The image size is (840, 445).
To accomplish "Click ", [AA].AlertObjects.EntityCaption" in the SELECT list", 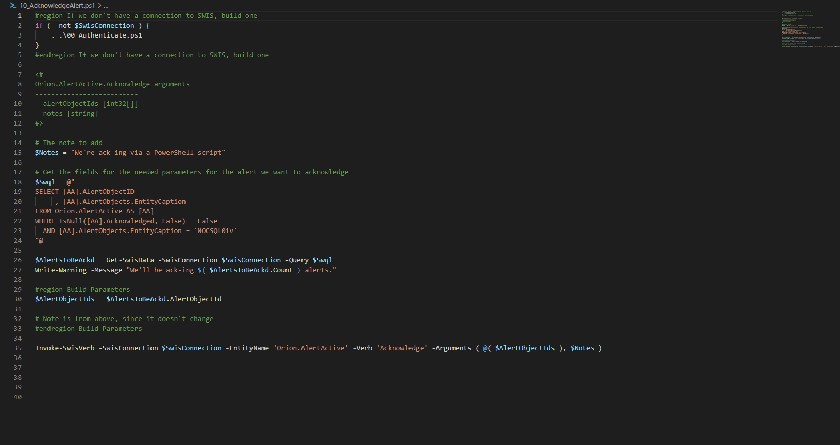I will [x=121, y=201].
